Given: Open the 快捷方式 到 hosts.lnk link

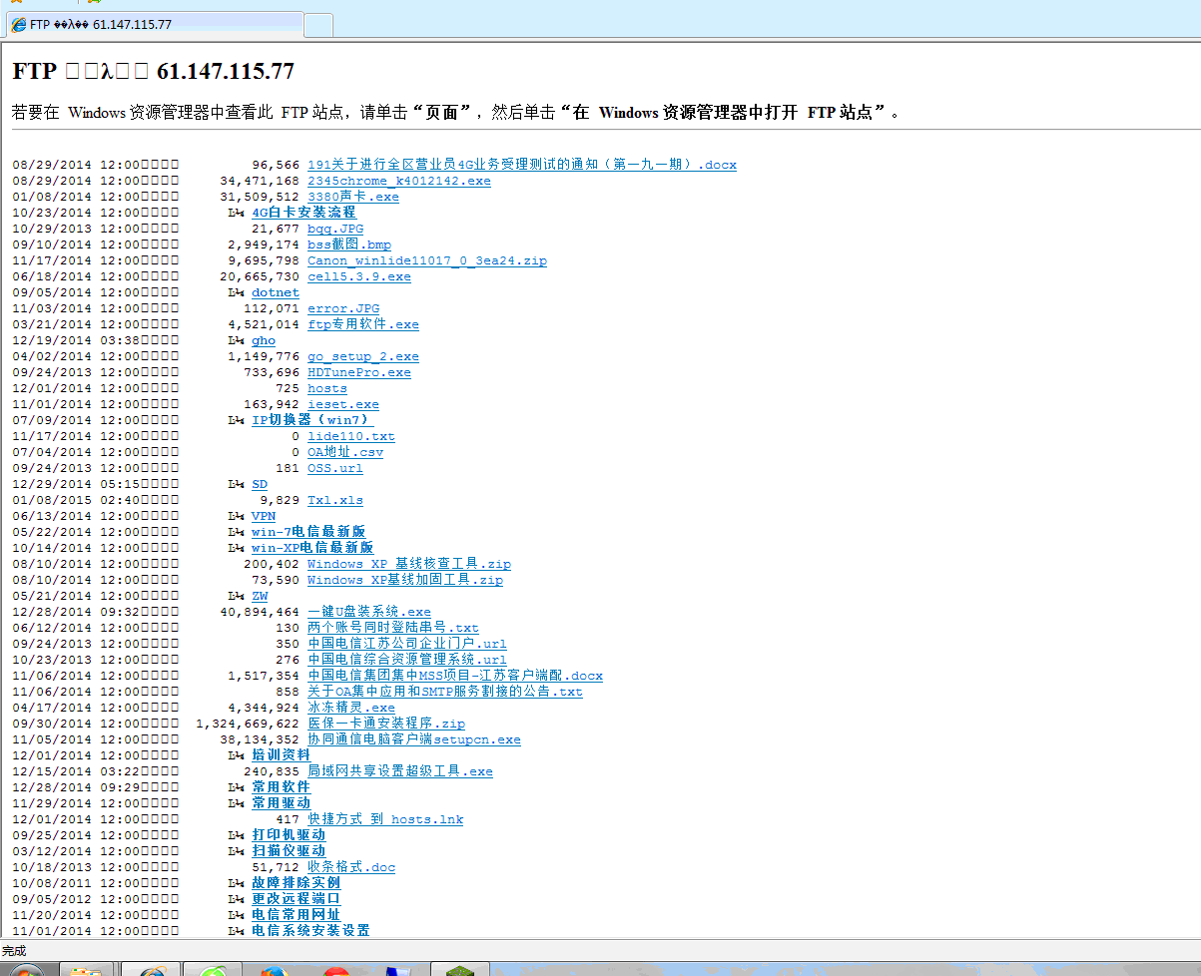Looking at the screenshot, I should click(385, 819).
